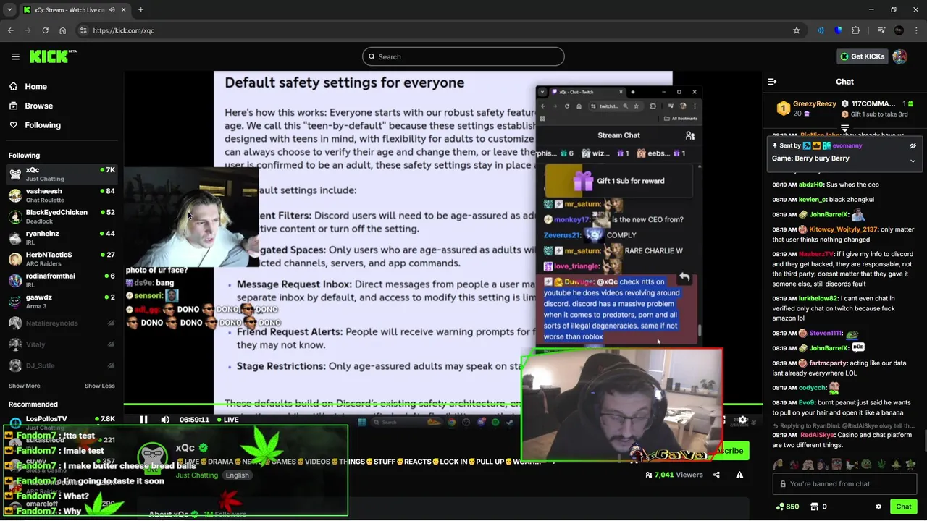The width and height of the screenshot is (927, 521).
Task: Hide the pinned chat message
Action: (913, 145)
